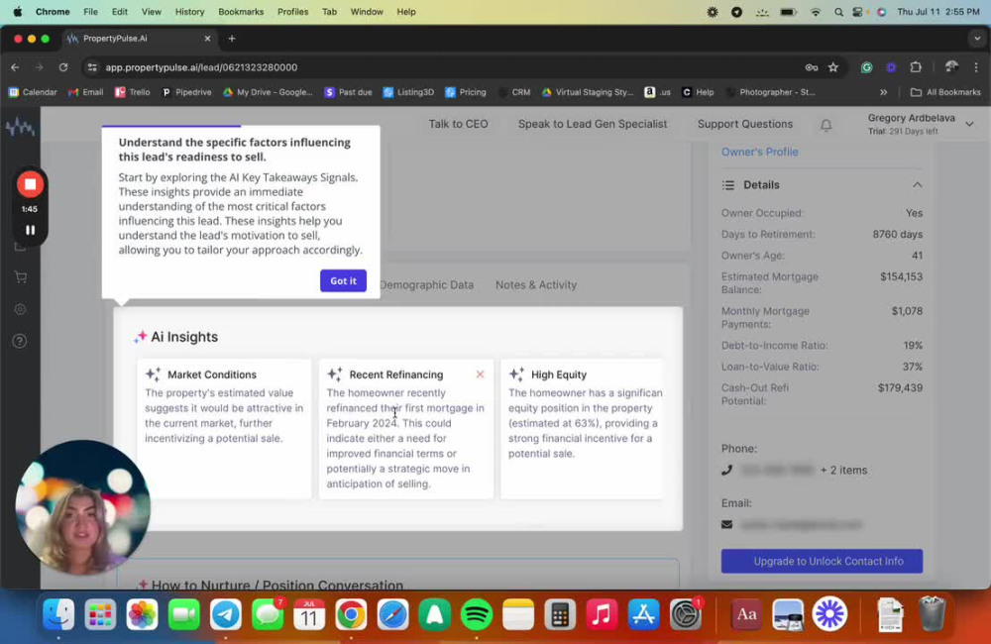Open the help question mark icon
Viewport: 991px width, 644px height.
[x=20, y=341]
